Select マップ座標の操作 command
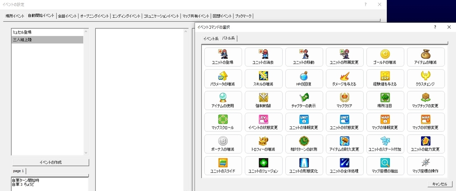This screenshot has height=191, width=456. click(x=426, y=166)
